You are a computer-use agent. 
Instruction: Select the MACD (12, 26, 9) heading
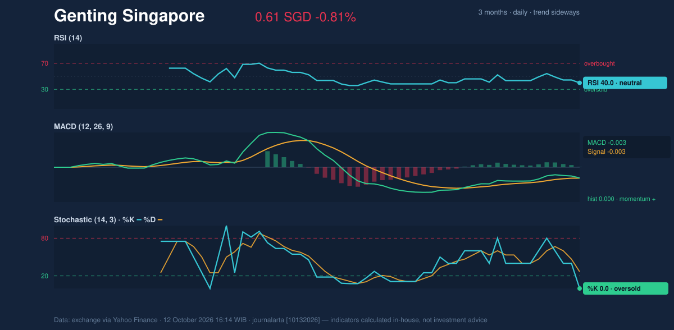[x=83, y=127]
